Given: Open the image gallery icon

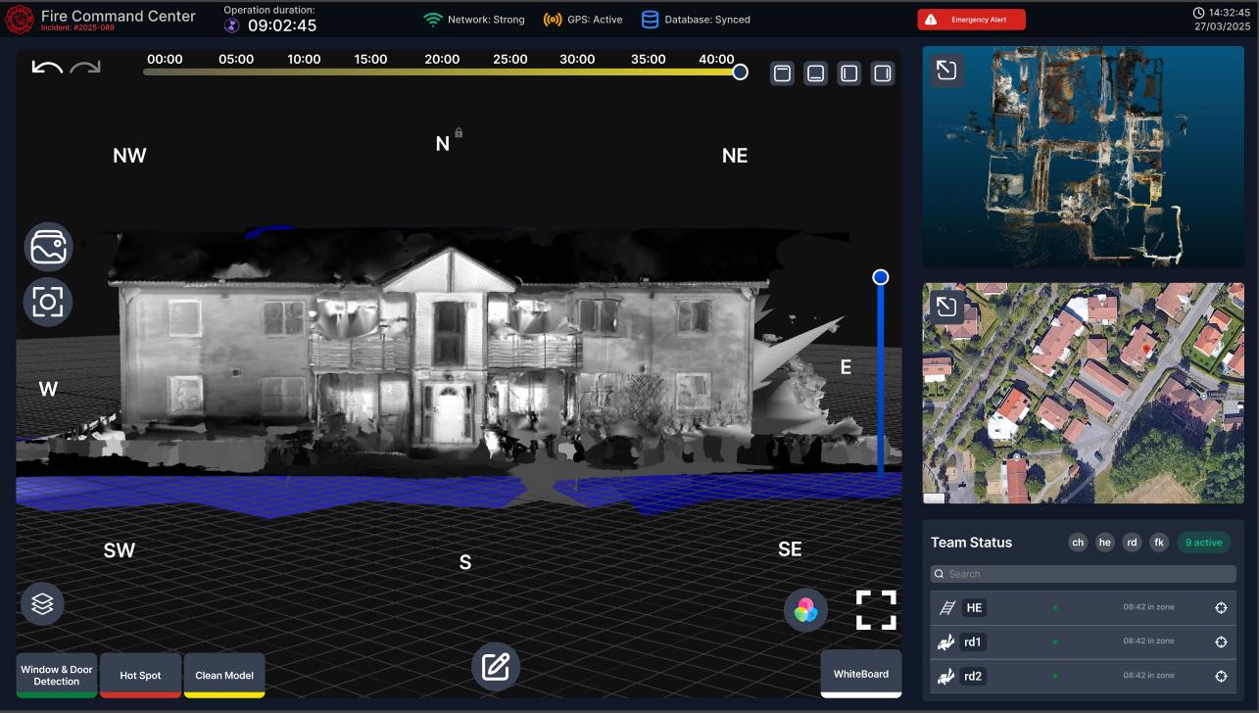Looking at the screenshot, I should (x=48, y=248).
